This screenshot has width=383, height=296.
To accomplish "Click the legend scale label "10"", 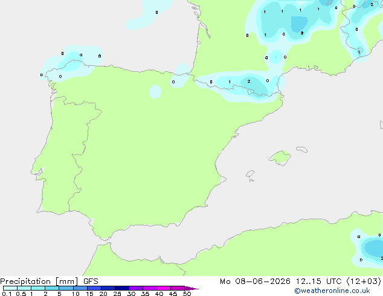I will pos(76,294).
